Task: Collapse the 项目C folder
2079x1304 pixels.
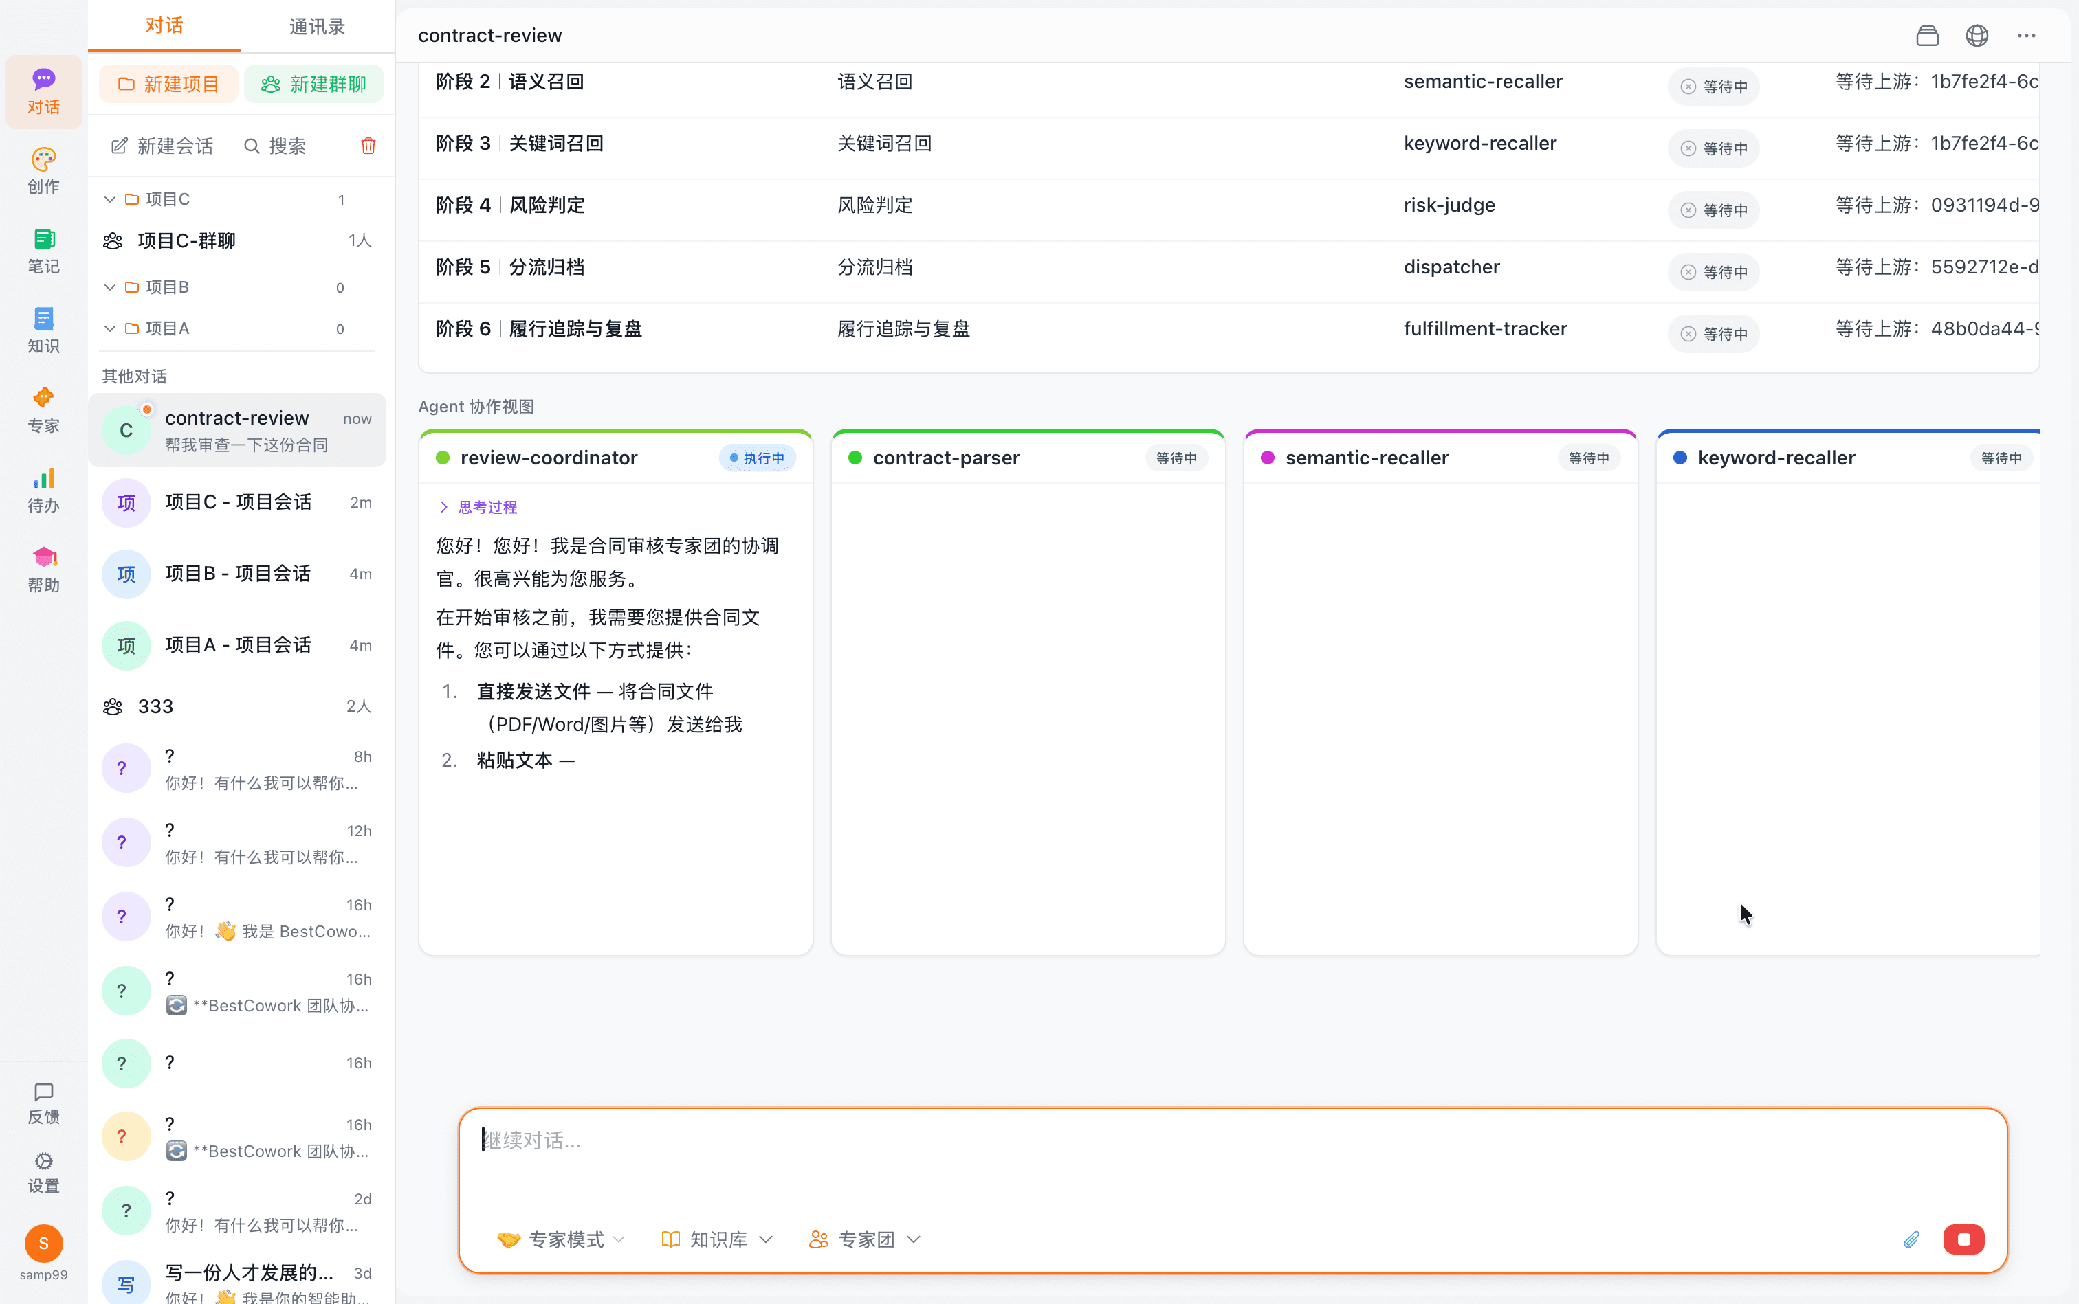Action: click(109, 199)
